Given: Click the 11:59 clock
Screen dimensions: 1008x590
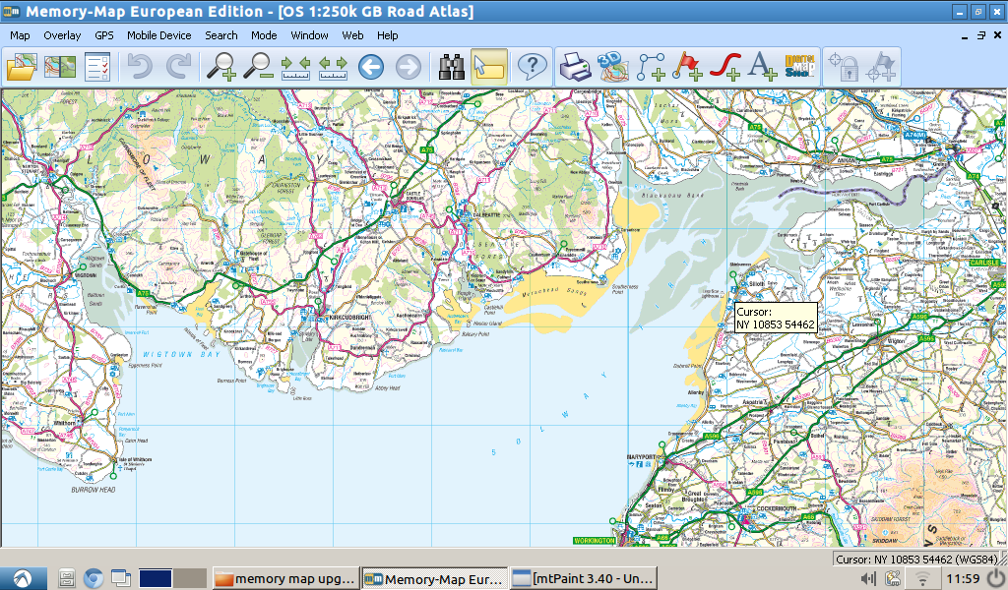Looking at the screenshot, I should pyautogui.click(x=963, y=578).
